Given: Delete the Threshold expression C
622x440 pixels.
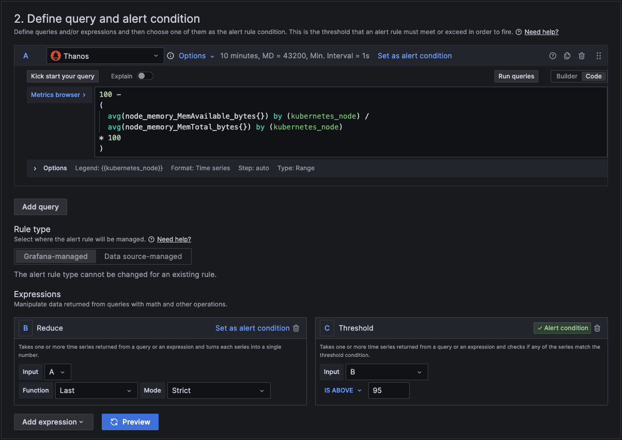Looking at the screenshot, I should pos(597,328).
